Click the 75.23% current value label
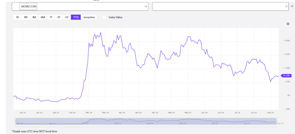Screen dimensions: 295x134 pos(286,76)
